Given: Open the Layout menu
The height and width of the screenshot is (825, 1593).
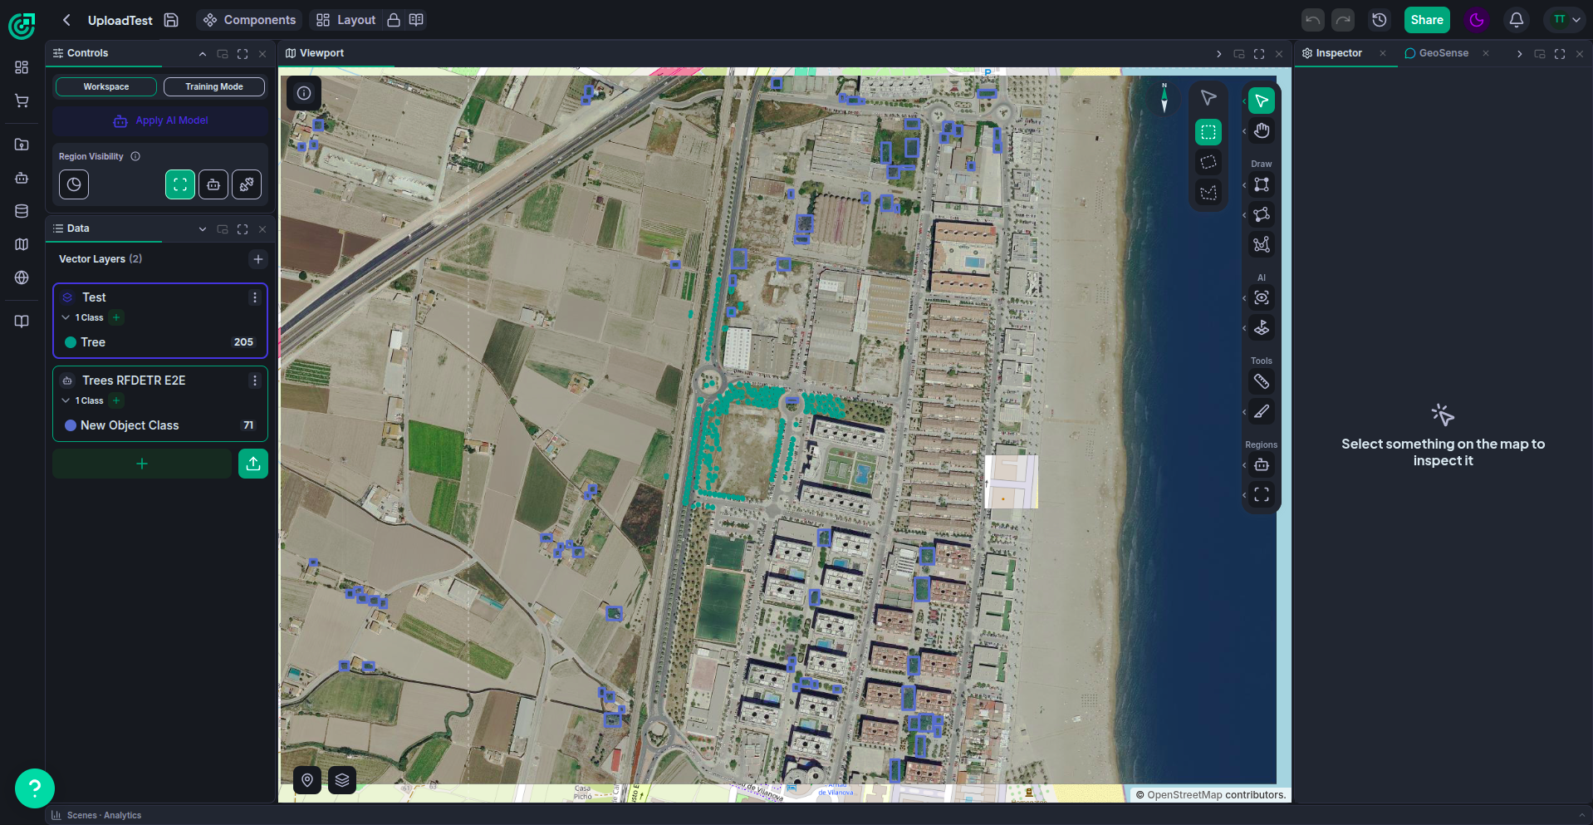Looking at the screenshot, I should (347, 20).
